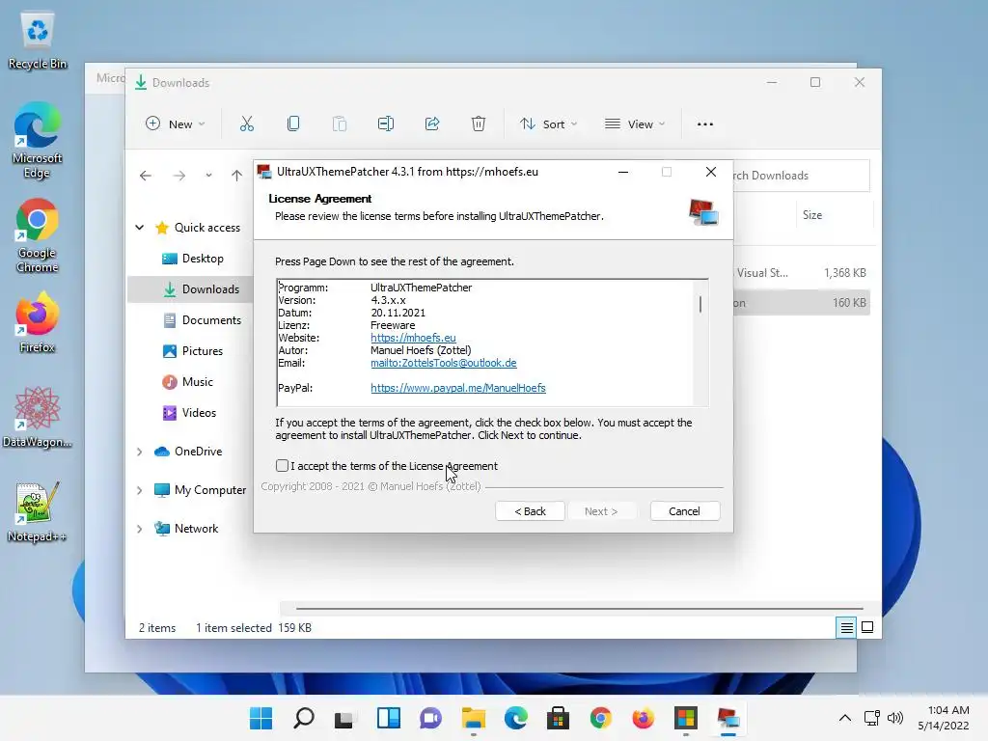This screenshot has width=988, height=741.
Task: Click the Share icon in Explorer toolbar
Action: pos(432,124)
